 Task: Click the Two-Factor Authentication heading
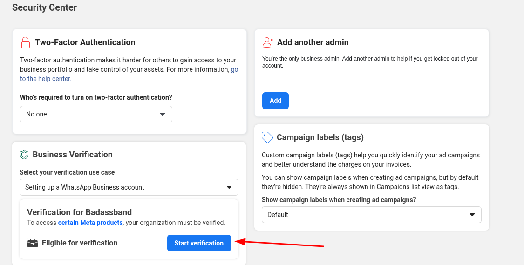[x=85, y=42]
